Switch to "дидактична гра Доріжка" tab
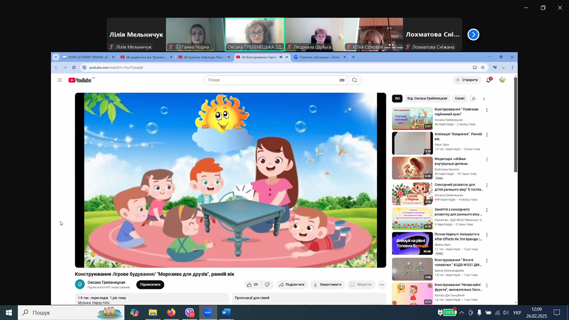This screenshot has width=569, height=320. coord(146,57)
